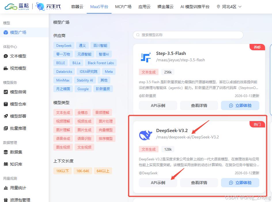Filter by 通义 supplier tag
Screen dimensions: 272x202
click(x=82, y=46)
